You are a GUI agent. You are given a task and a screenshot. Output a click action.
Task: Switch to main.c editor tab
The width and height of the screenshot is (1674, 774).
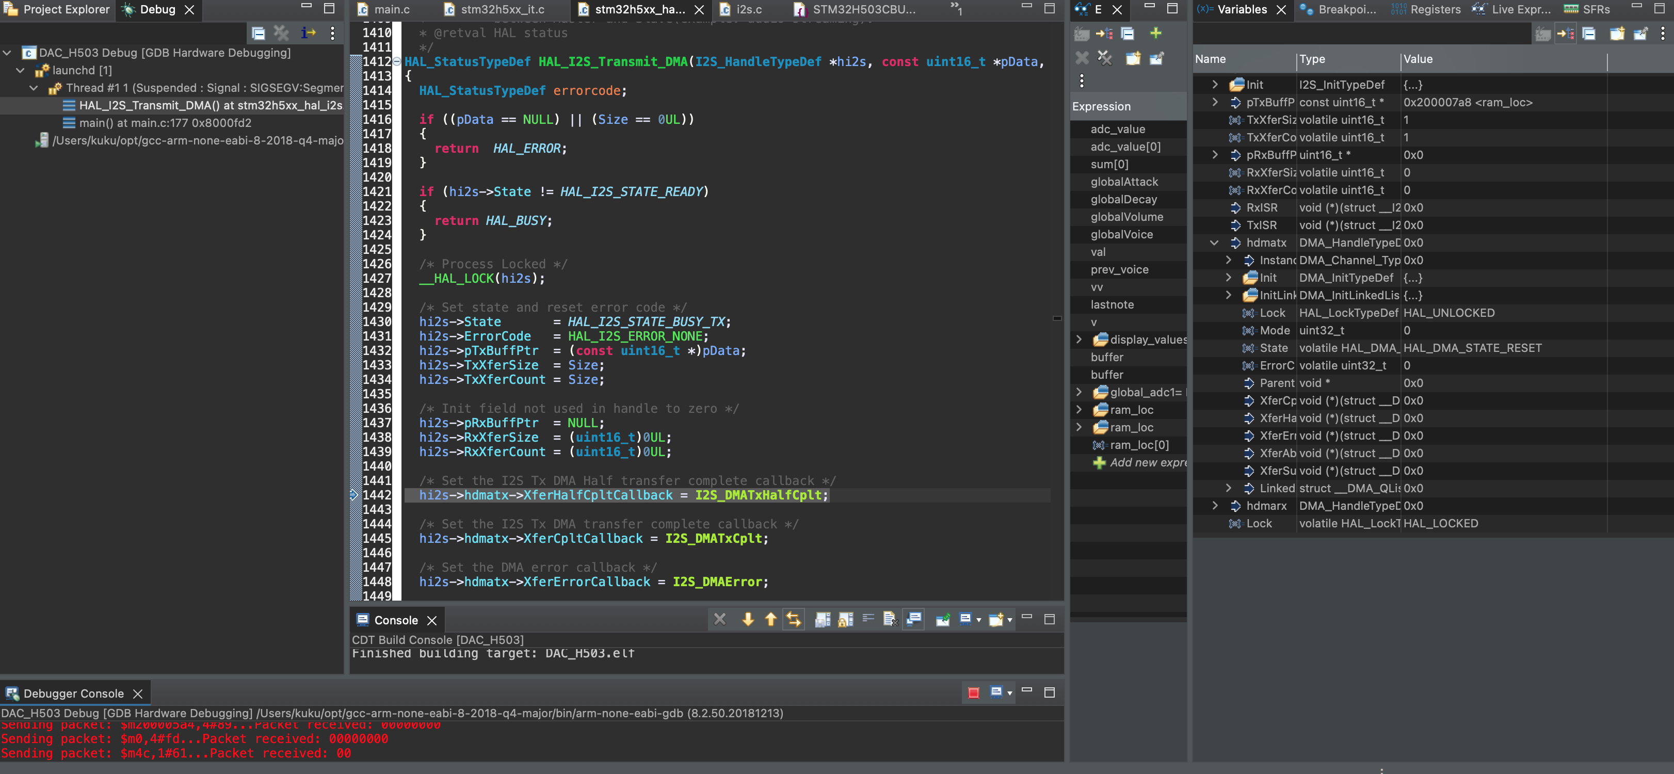(391, 9)
